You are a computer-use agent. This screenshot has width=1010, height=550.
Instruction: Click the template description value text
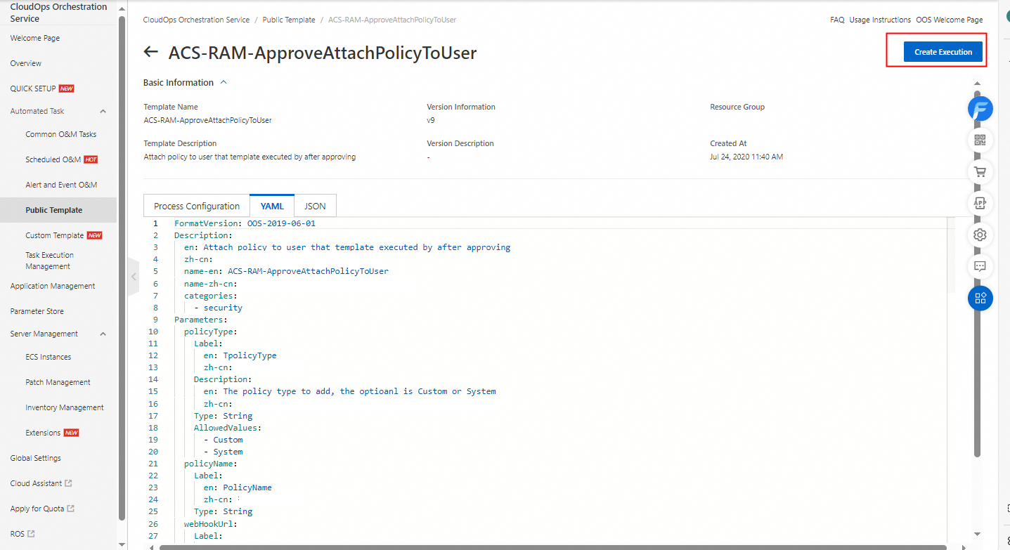pos(250,157)
